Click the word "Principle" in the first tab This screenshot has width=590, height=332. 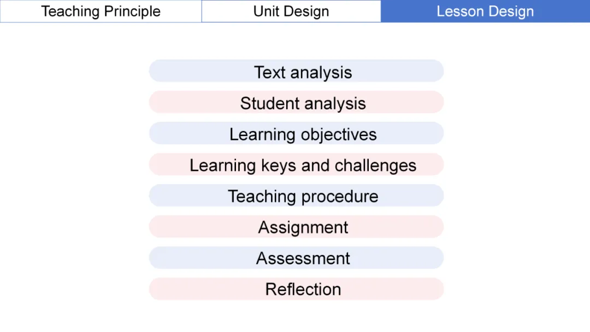coord(134,11)
